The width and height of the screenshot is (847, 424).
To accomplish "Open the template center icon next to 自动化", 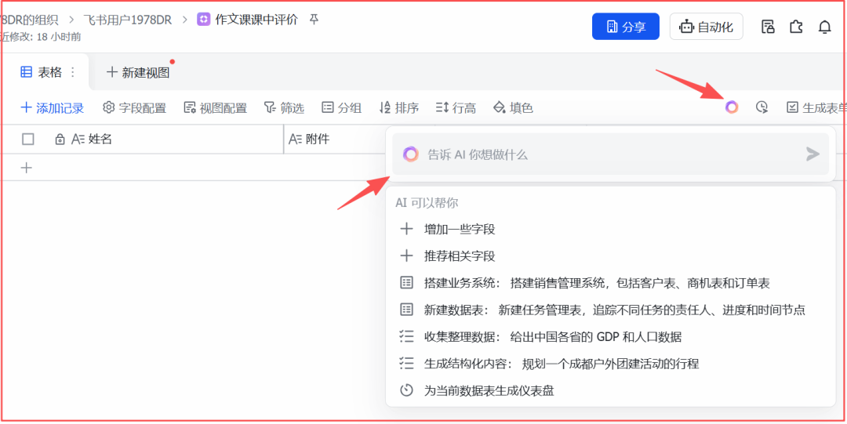I will [x=768, y=27].
